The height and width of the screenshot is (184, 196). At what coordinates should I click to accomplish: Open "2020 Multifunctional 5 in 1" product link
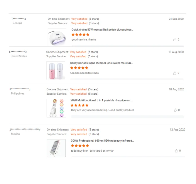[102, 100]
